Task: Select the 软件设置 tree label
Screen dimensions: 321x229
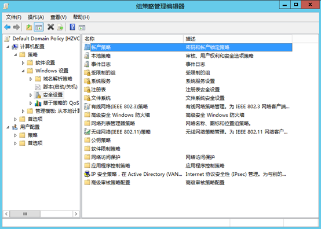Action: 45,62
